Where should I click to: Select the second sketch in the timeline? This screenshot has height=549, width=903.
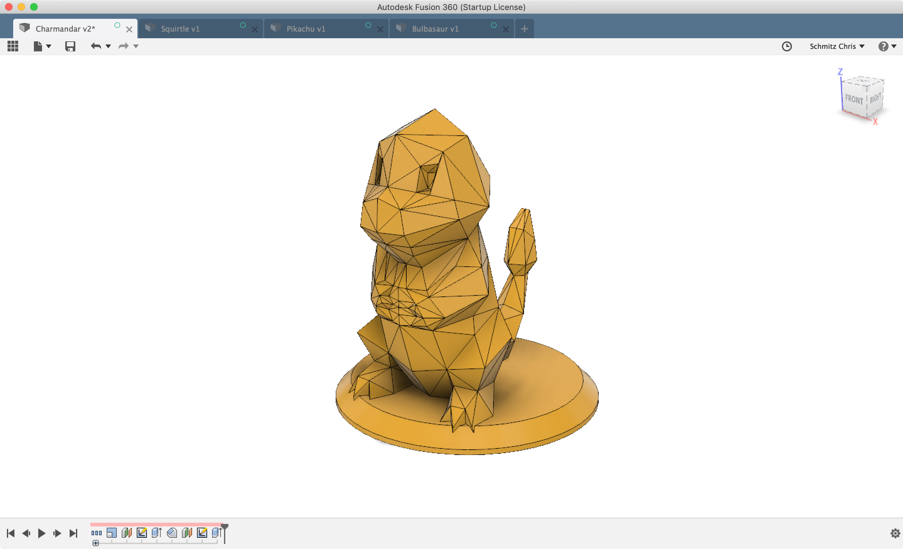(x=202, y=533)
